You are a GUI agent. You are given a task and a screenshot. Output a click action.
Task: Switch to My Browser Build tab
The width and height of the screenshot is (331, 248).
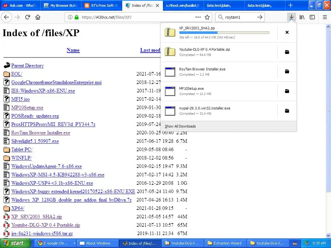coord(61,5)
